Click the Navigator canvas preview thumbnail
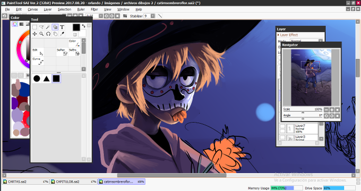Image resolution: width=361 pixels, height=191 pixels. point(311,78)
